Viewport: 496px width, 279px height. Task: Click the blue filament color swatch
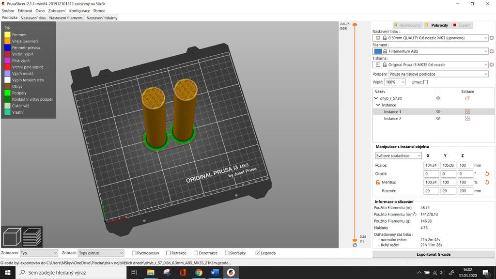(x=378, y=51)
